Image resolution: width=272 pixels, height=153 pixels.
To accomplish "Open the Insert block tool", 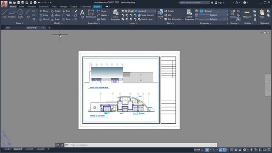I will 160,14.
